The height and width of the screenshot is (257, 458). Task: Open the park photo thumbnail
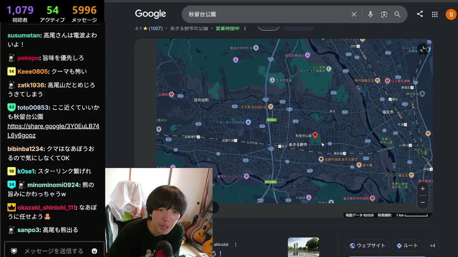click(x=303, y=247)
